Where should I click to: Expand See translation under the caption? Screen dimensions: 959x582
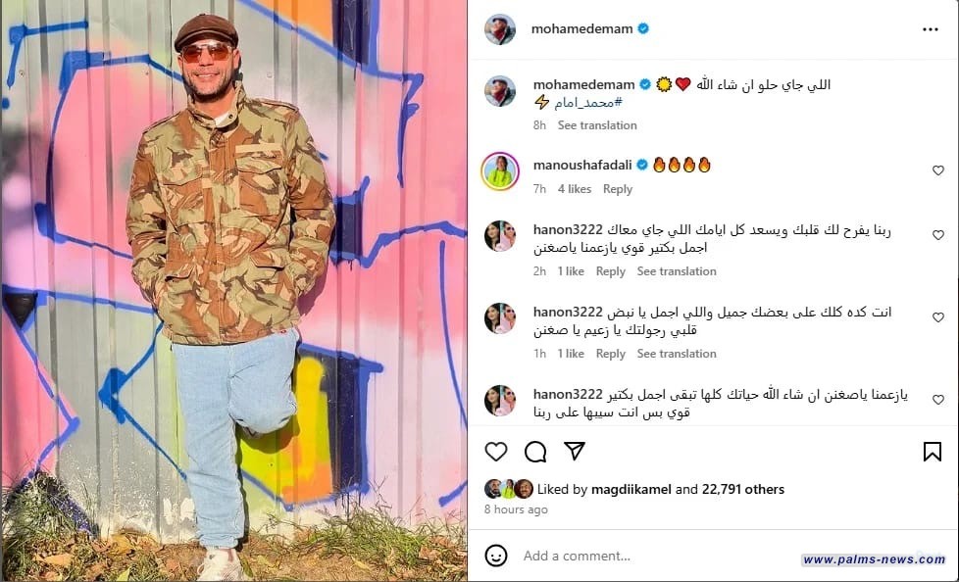point(597,125)
